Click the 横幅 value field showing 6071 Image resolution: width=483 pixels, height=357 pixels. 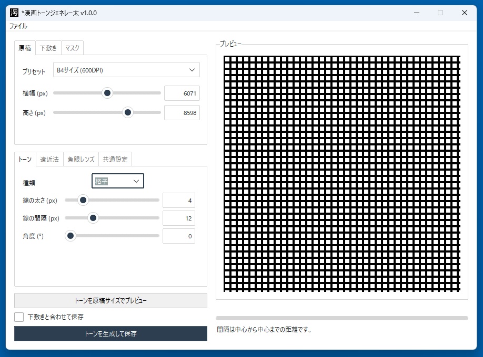tap(182, 93)
